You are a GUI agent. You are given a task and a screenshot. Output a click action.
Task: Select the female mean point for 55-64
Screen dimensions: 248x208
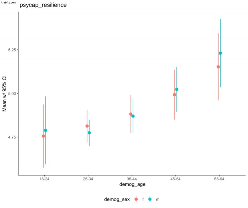[x=218, y=67]
